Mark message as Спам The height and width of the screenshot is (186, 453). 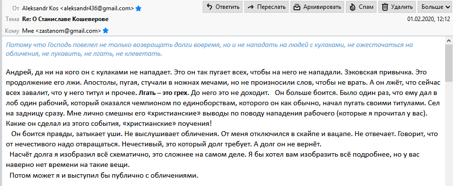pyautogui.click(x=361, y=7)
